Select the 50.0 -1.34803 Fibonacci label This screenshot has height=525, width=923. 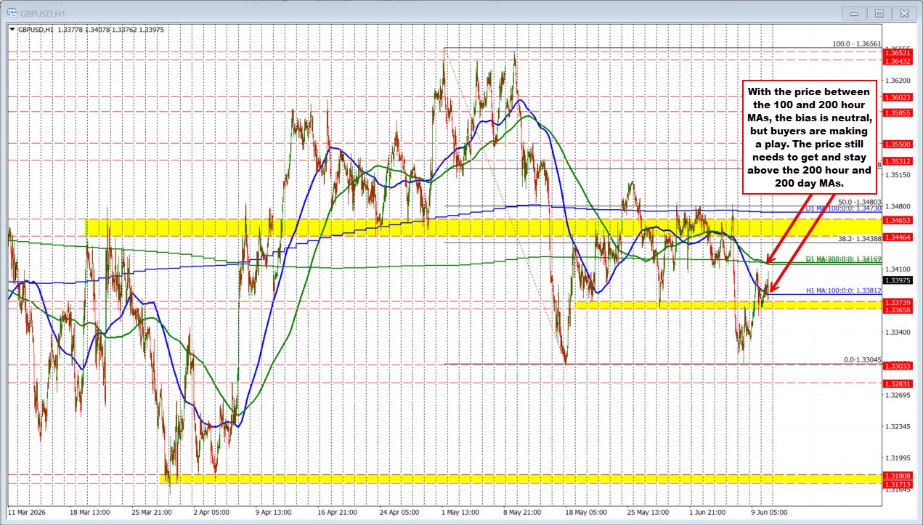859,202
